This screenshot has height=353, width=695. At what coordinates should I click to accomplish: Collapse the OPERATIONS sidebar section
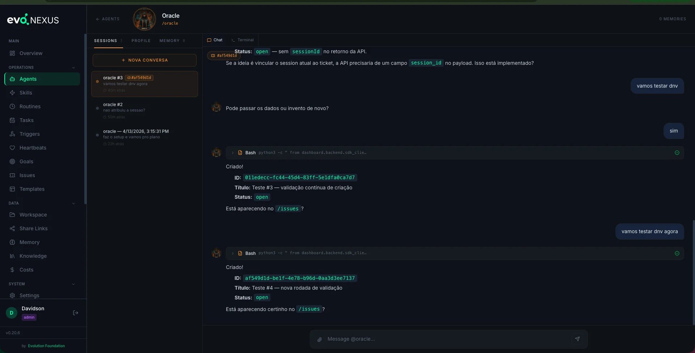tap(73, 68)
